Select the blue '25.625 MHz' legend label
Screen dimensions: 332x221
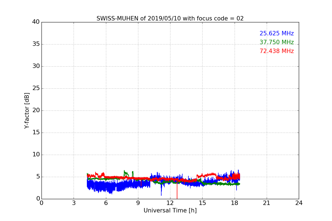277,33
